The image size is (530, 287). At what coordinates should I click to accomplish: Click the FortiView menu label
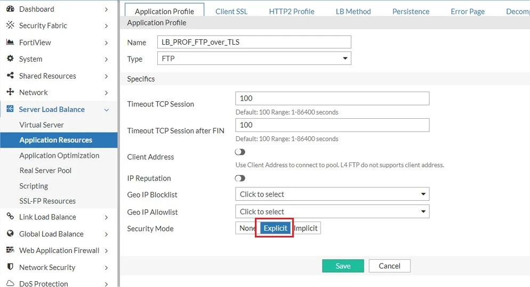tap(35, 43)
